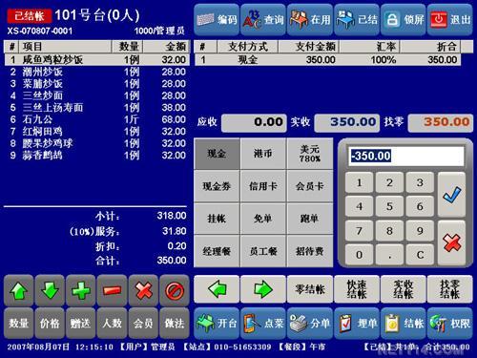The width and height of the screenshot is (477, 358).
Task: Select 现金 cash payment method
Action: coord(217,154)
